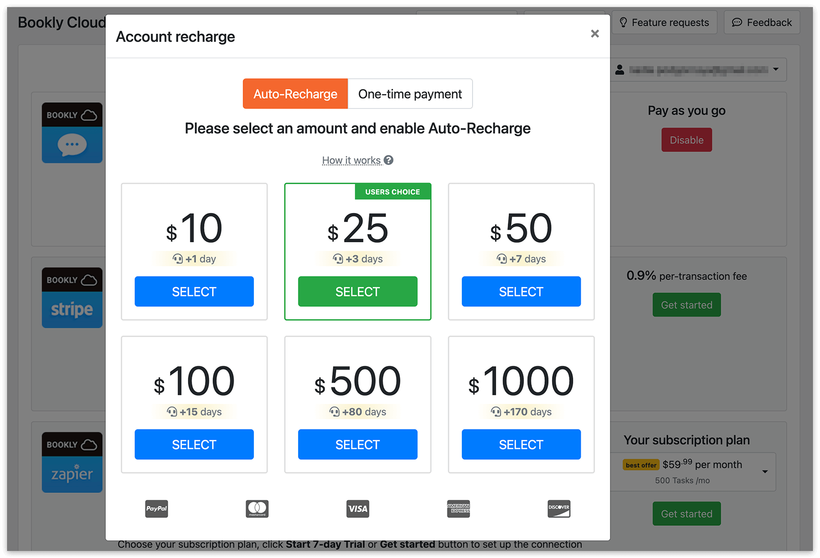Switch to the Auto-Recharge tab

tap(295, 94)
